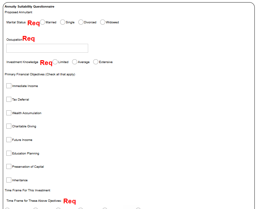Choose Divorced as marital status
Screen dimensions: 256x209
[x=81, y=22]
